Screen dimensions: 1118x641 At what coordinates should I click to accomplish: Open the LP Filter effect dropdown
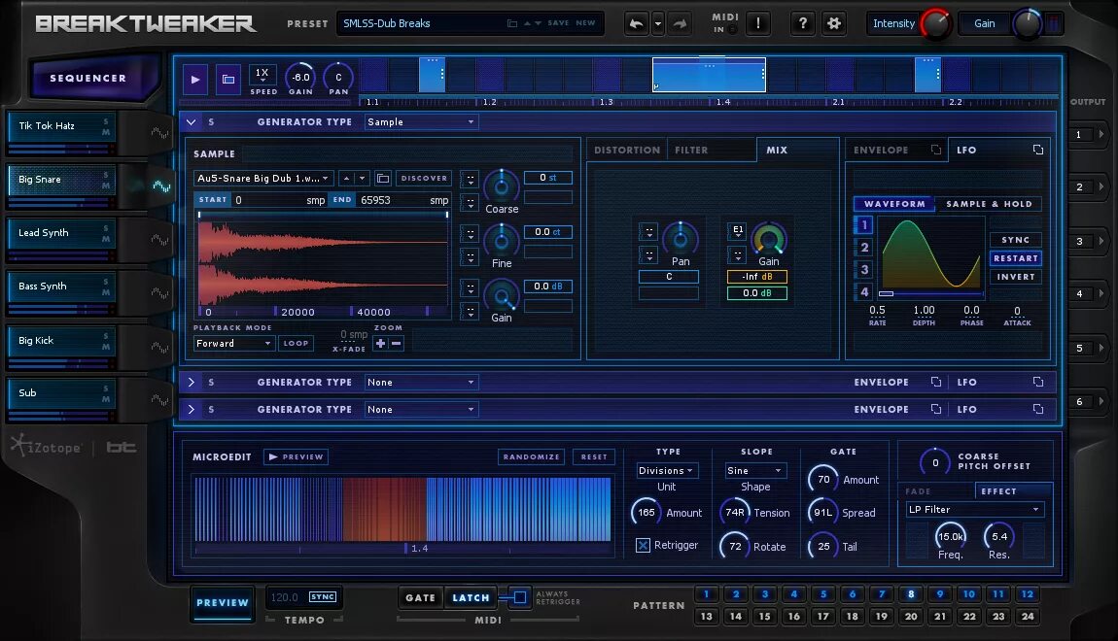point(975,509)
